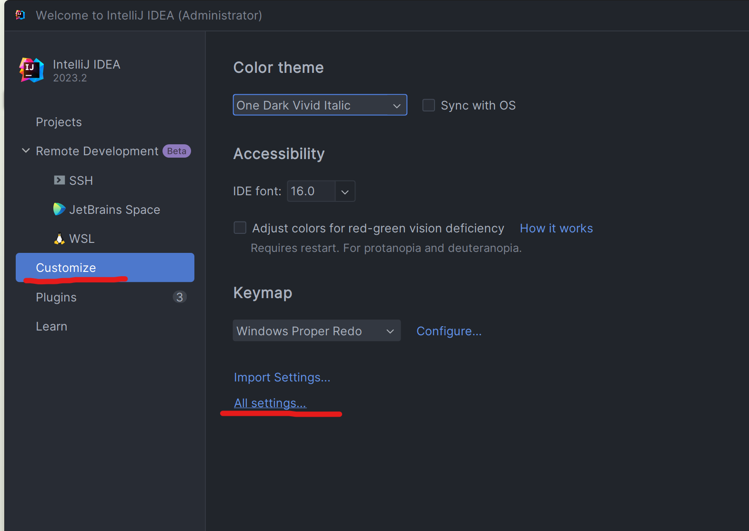The height and width of the screenshot is (531, 749).
Task: Open the Keymap dropdown
Action: [x=317, y=331]
